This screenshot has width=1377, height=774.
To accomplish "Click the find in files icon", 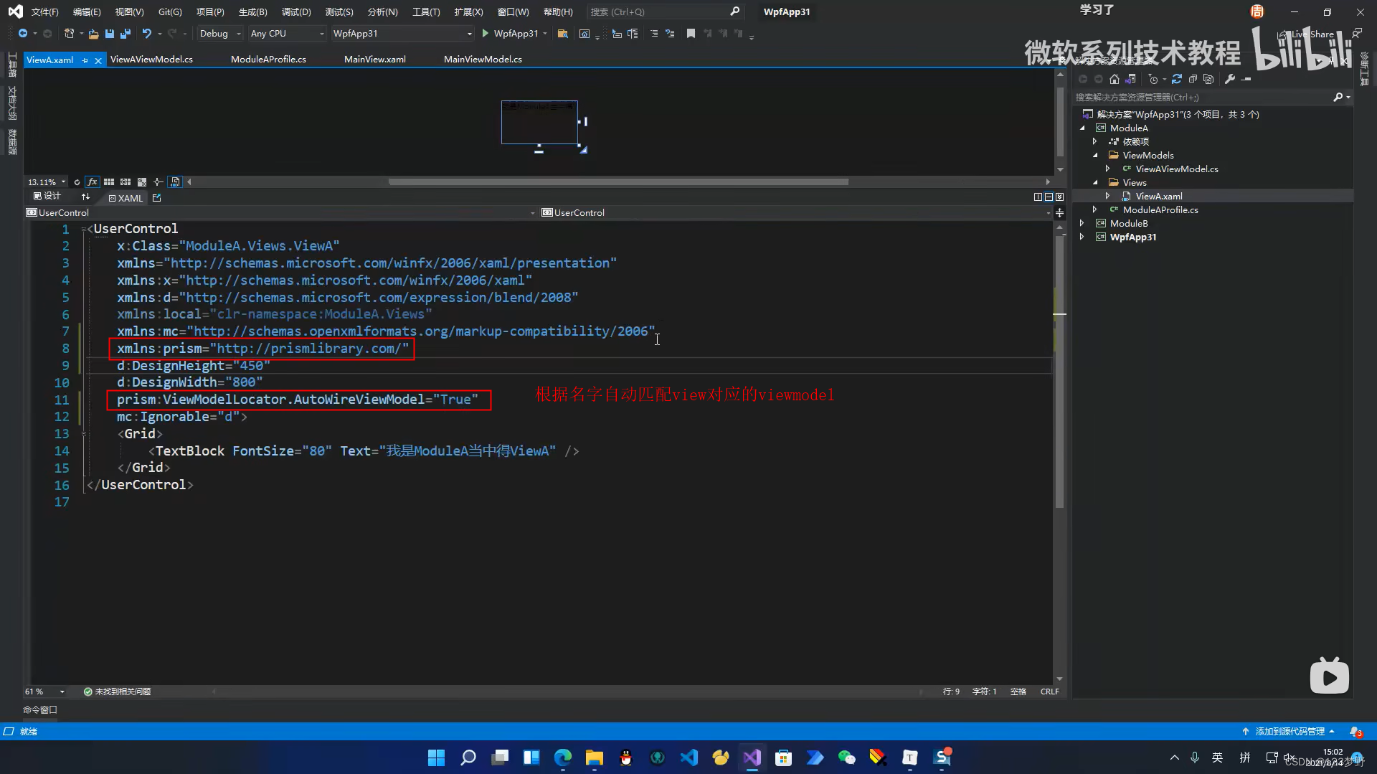I will pyautogui.click(x=563, y=34).
